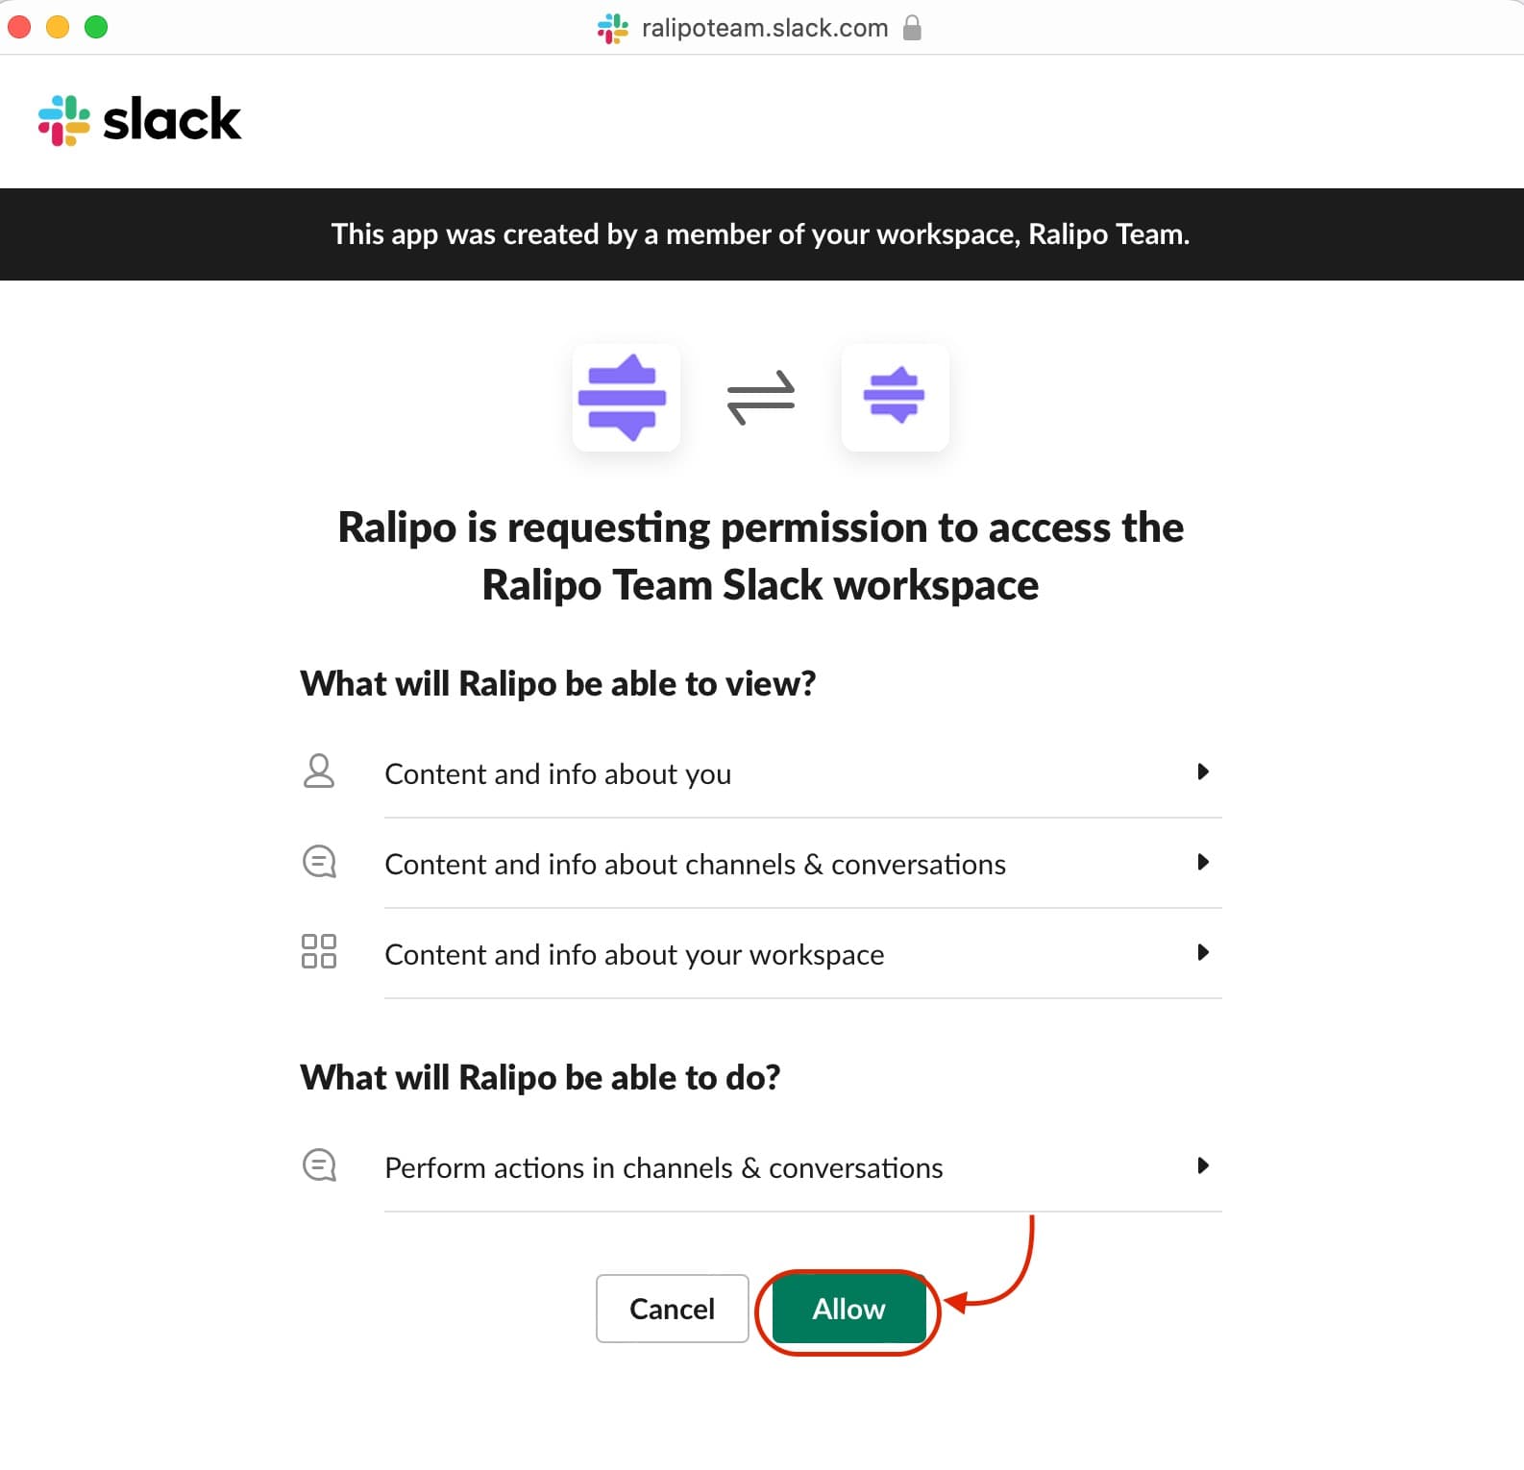Click the Slack favicon beside the URL
The height and width of the screenshot is (1470, 1524).
pyautogui.click(x=612, y=29)
